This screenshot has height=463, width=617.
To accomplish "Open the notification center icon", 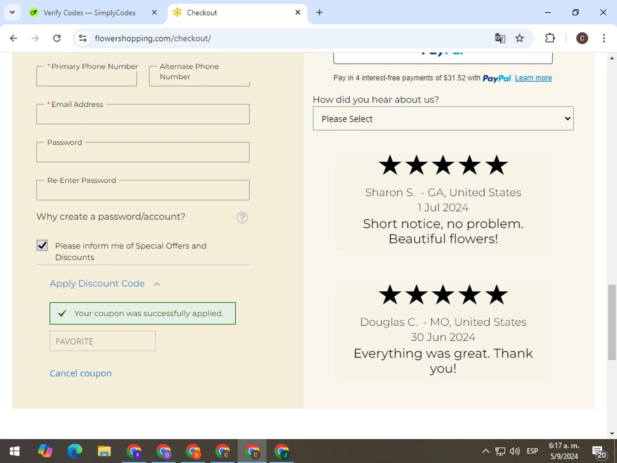I will point(599,452).
